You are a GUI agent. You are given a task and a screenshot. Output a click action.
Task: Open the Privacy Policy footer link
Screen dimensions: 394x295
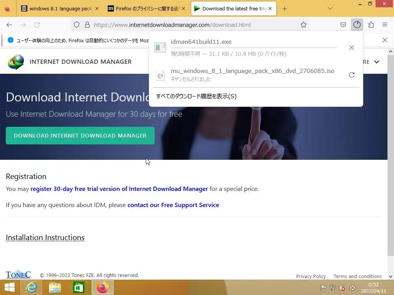[311, 276]
